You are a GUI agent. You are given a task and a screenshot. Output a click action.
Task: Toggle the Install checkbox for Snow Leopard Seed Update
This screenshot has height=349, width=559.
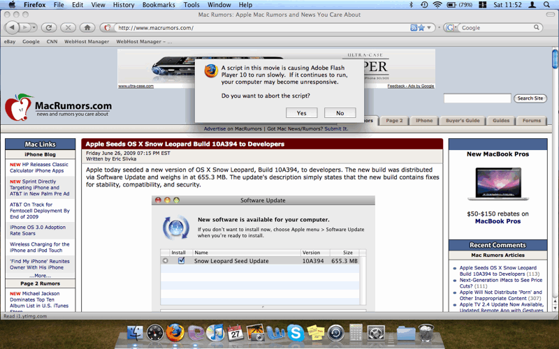(182, 260)
